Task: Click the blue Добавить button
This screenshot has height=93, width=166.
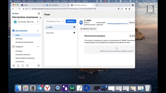Action: point(71,21)
